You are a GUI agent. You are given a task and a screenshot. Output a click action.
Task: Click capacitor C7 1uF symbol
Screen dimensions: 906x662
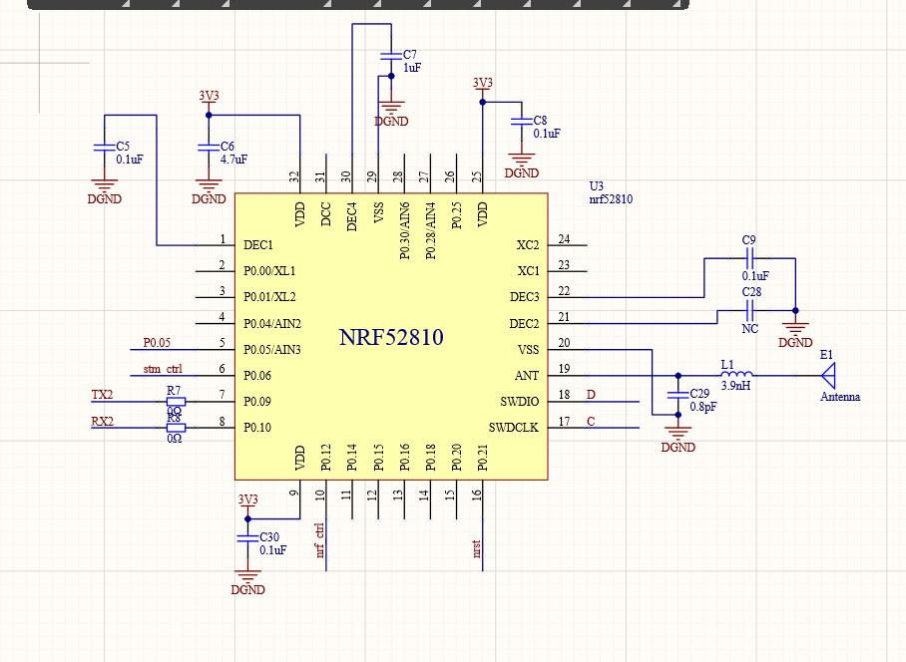pyautogui.click(x=391, y=57)
